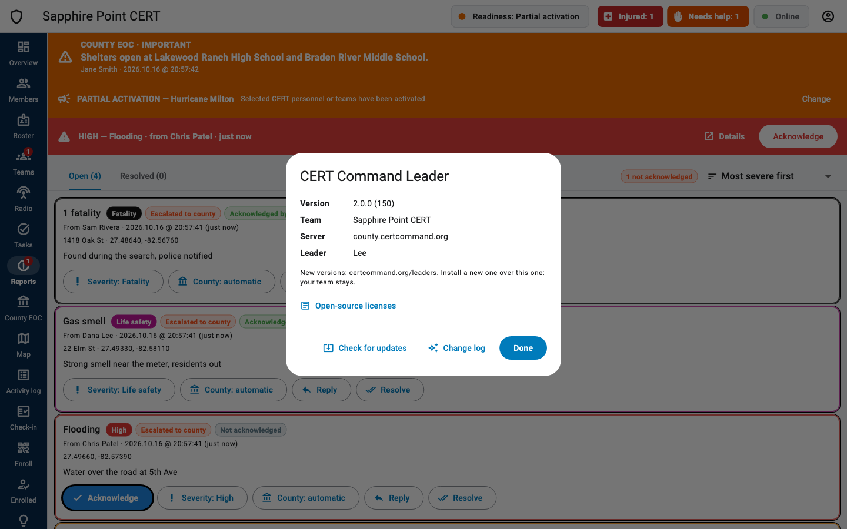Click Done in the dialog
The width and height of the screenshot is (847, 529).
tap(523, 348)
